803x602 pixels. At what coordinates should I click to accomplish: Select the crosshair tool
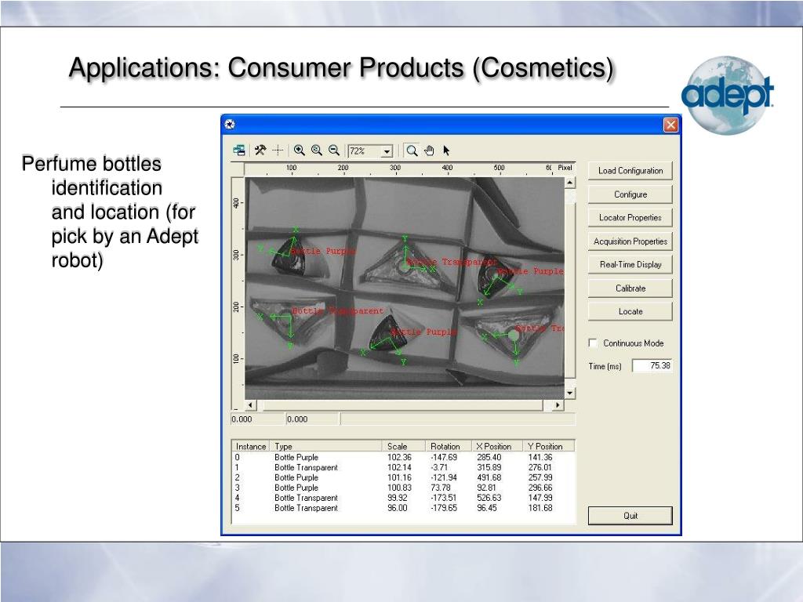tap(278, 150)
